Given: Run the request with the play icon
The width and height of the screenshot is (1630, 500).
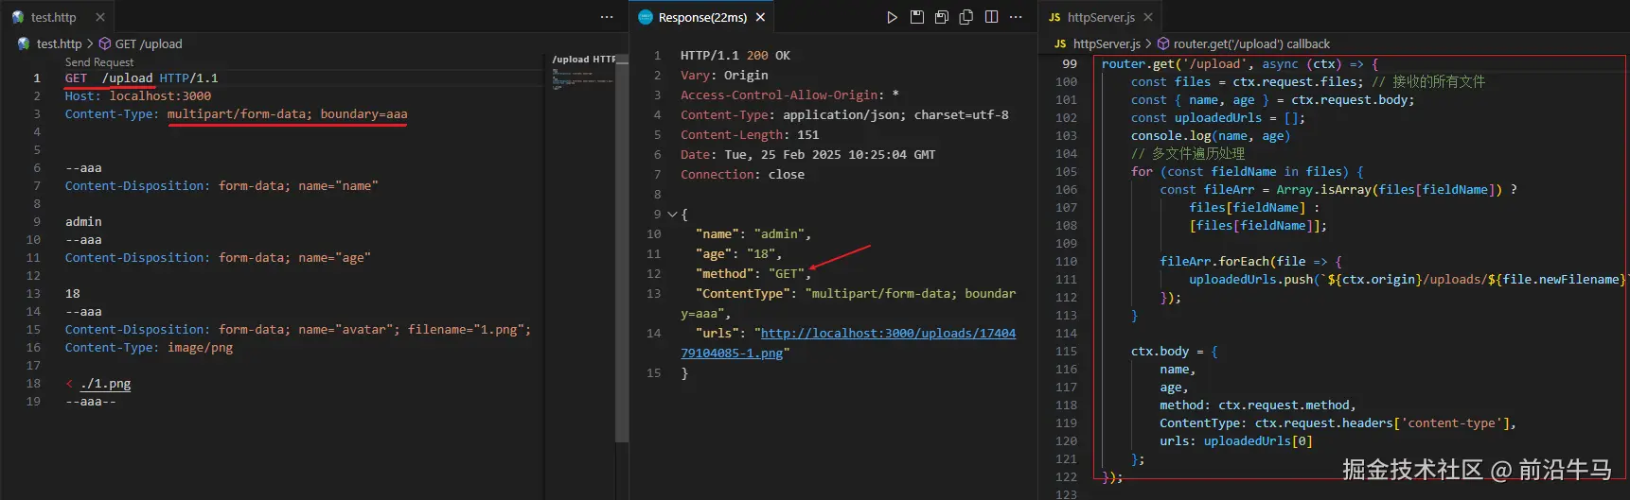Looking at the screenshot, I should [x=892, y=17].
